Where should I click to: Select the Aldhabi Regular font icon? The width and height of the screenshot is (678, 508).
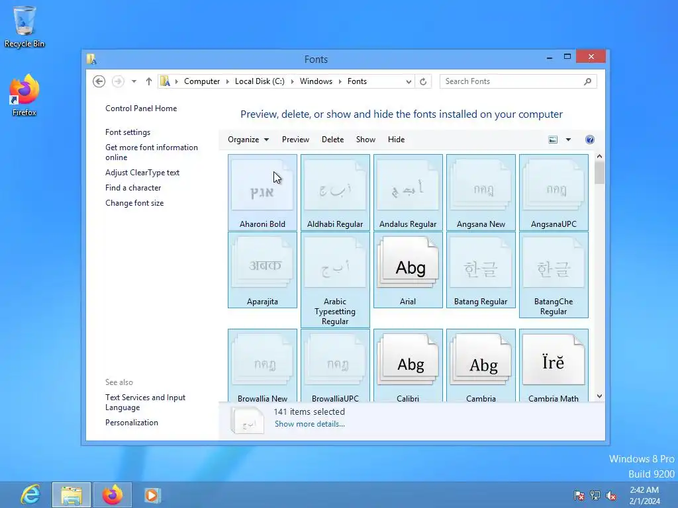(x=335, y=192)
